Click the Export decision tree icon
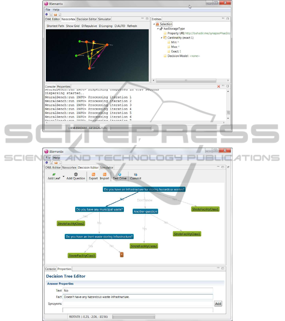The height and width of the screenshot is (321, 285). (93, 174)
